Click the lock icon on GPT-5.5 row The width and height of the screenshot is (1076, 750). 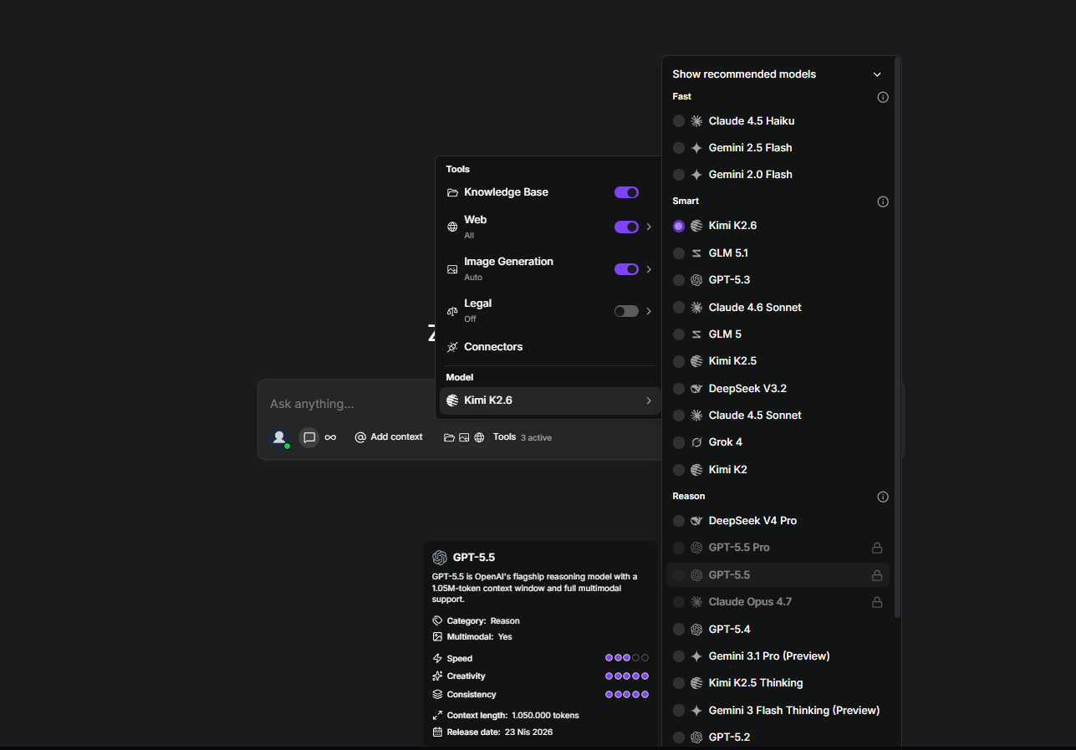[877, 575]
